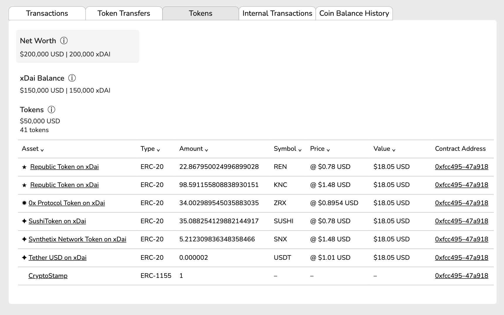Viewport: 504px width, 315px height.
Task: Click the icon beside 0x Protocol Token
Action: [24, 203]
